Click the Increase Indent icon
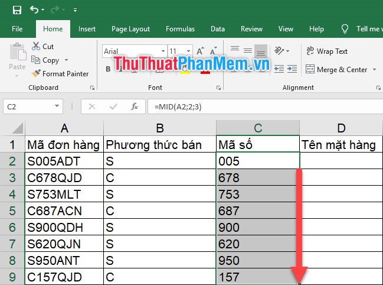The image size is (383, 285). tap(292, 69)
